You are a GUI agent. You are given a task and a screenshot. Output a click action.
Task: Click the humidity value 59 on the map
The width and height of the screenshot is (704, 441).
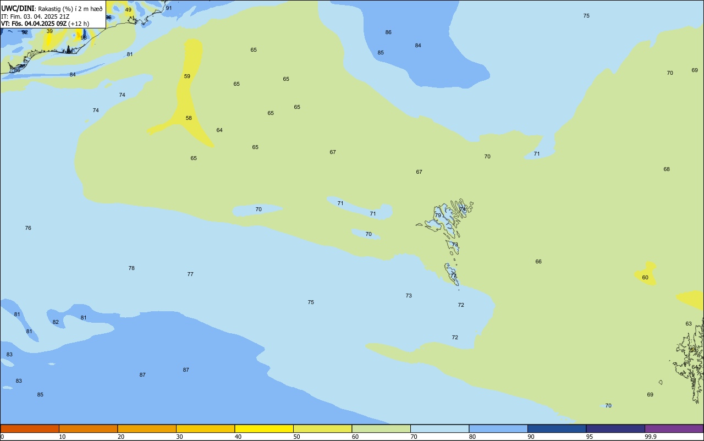pos(187,76)
